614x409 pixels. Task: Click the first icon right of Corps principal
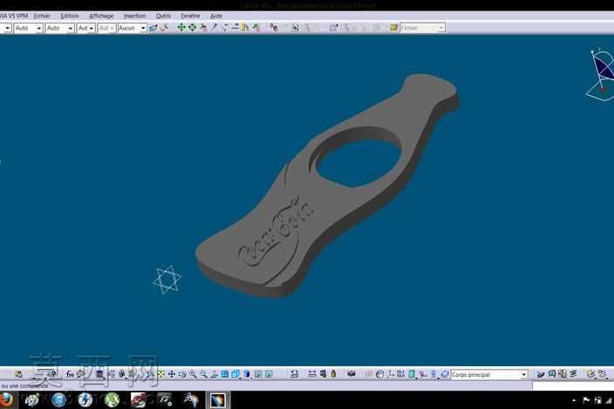pos(541,374)
